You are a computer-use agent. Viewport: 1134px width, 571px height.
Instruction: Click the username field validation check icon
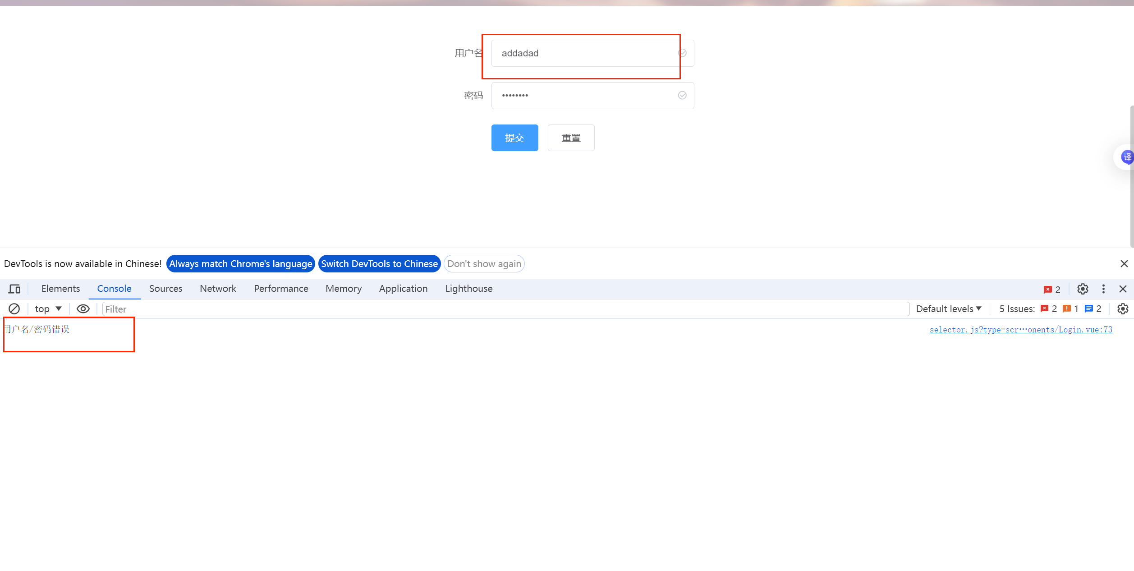682,53
